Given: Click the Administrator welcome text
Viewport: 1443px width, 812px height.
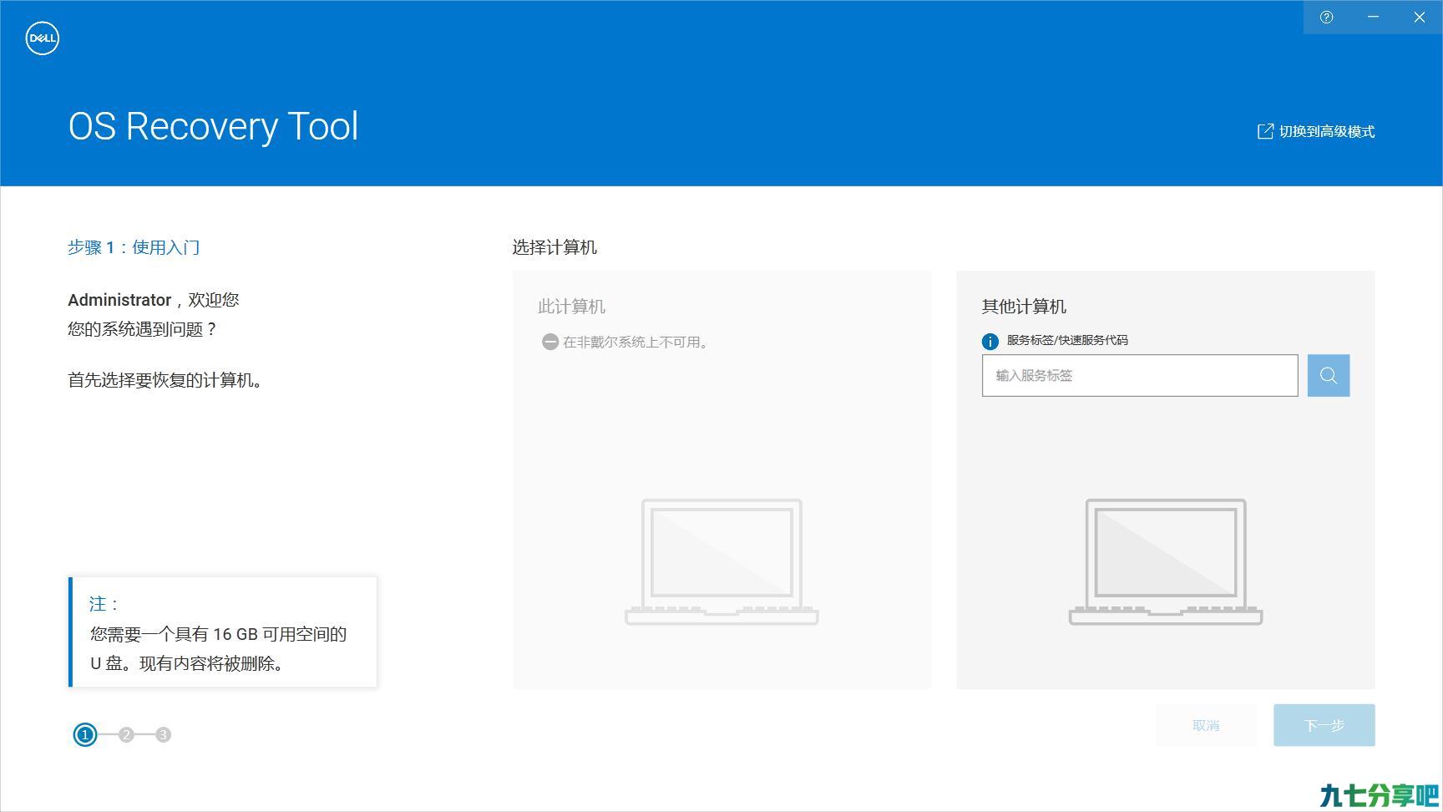Looking at the screenshot, I should pyautogui.click(x=154, y=300).
